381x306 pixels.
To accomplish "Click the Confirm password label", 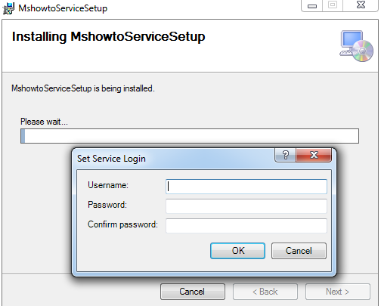I will [x=122, y=224].
